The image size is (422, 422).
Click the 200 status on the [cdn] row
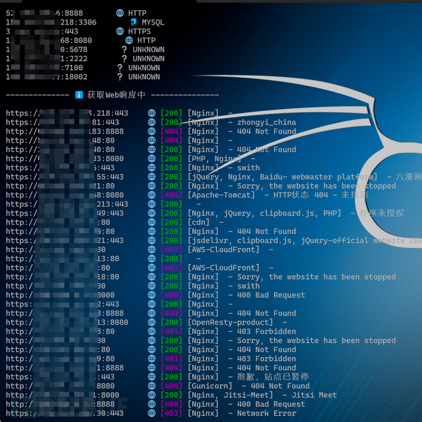click(171, 222)
